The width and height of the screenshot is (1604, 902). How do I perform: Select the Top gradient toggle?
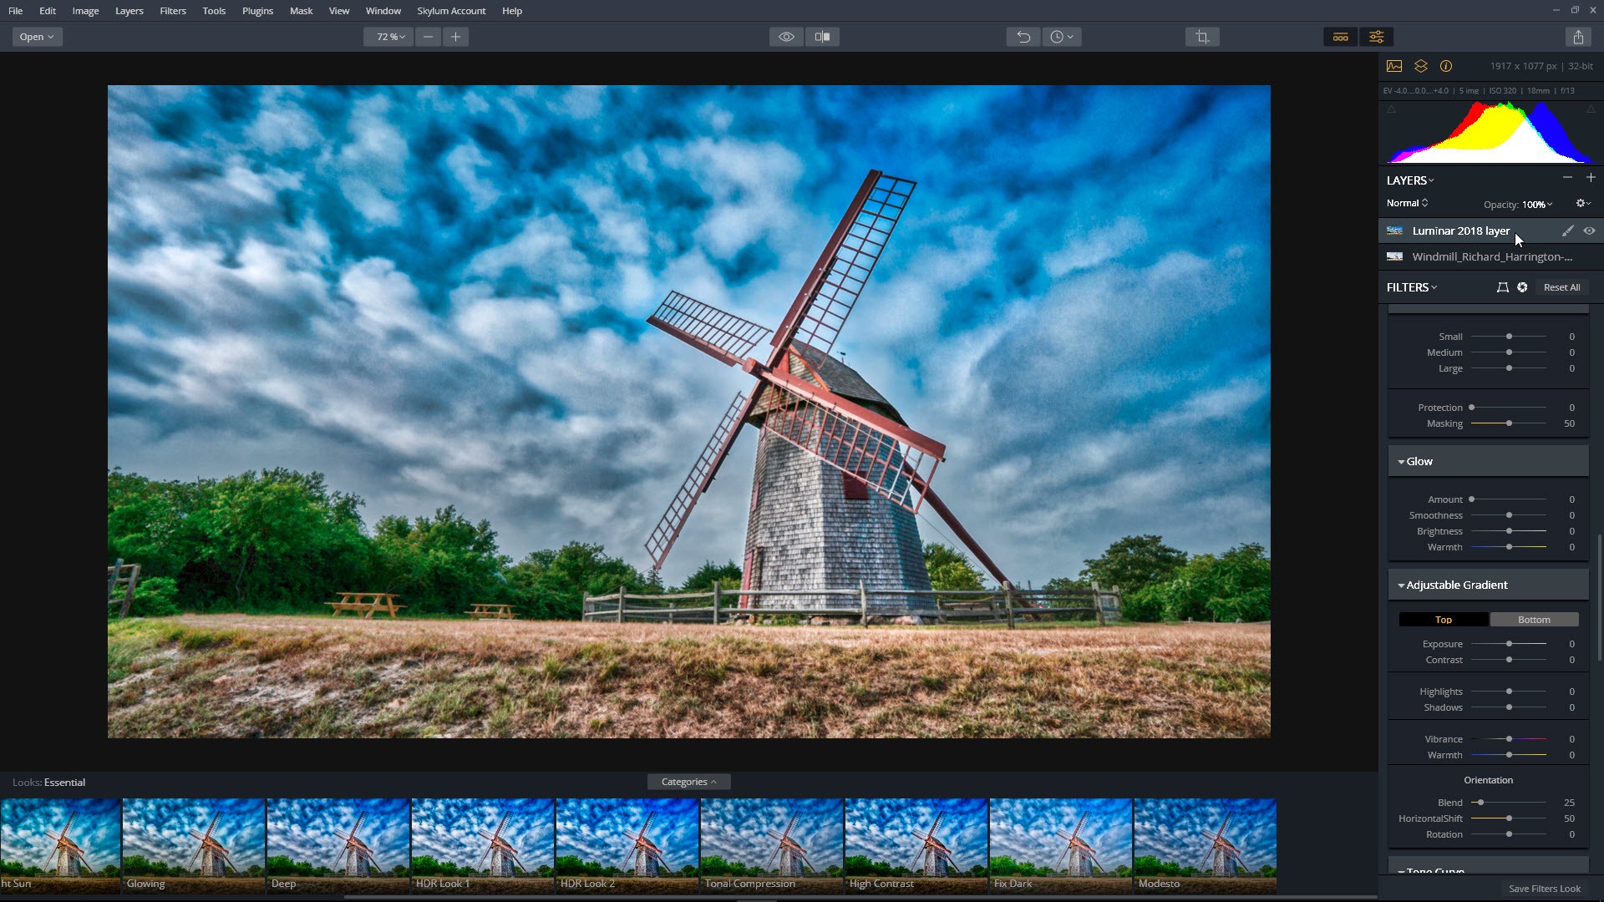[1443, 620]
